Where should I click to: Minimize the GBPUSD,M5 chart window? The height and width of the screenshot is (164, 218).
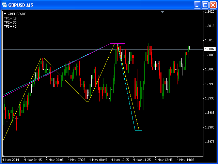(x=197, y=5)
